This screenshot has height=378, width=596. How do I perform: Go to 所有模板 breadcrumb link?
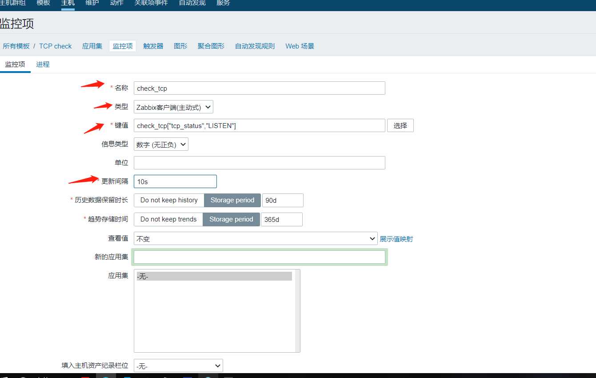pyautogui.click(x=16, y=46)
